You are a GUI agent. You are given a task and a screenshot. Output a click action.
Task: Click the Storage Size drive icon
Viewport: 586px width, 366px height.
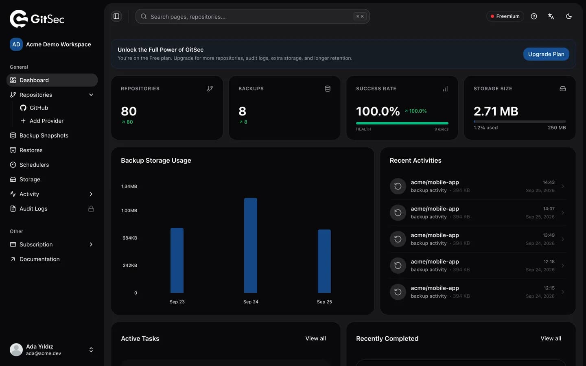coord(563,89)
